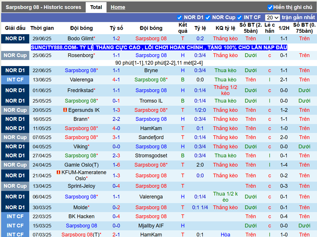Viewport: 317px width, 237px height.
Task: Click the Thắng 1/2 kèo result for Fredrikstad
Action: [225, 90]
